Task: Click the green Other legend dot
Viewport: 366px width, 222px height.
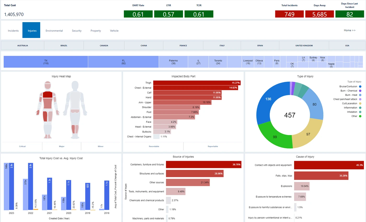Action: click(x=360, y=116)
